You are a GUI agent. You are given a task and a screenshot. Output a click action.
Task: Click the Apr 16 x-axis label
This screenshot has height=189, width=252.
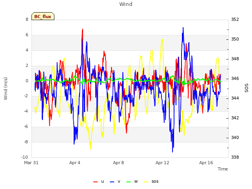click(x=206, y=163)
